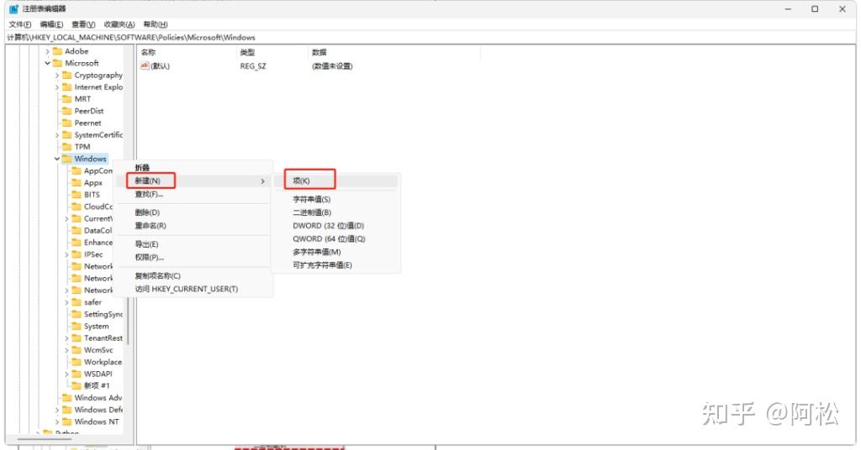861x450 pixels.
Task: Select the MRT key folder icon
Action: click(x=66, y=99)
